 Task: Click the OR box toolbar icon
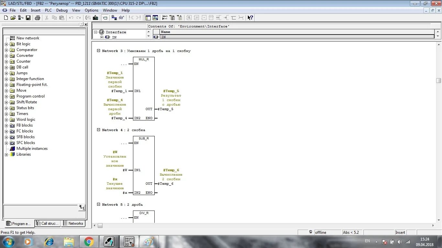(196, 18)
